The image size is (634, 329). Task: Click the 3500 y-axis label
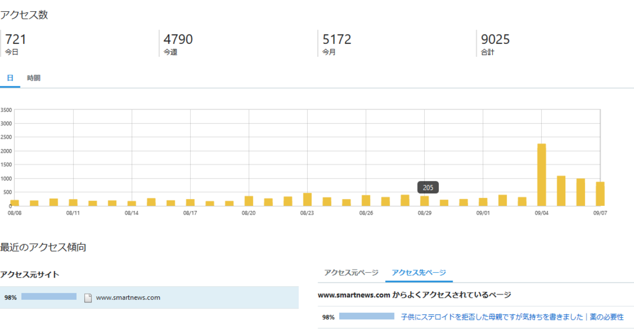(x=6, y=110)
